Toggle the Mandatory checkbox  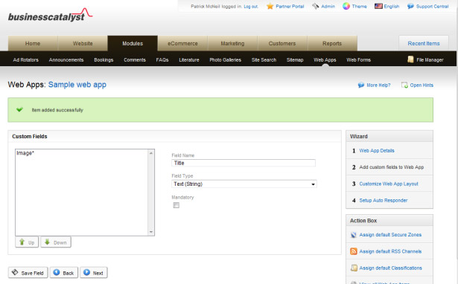176,205
